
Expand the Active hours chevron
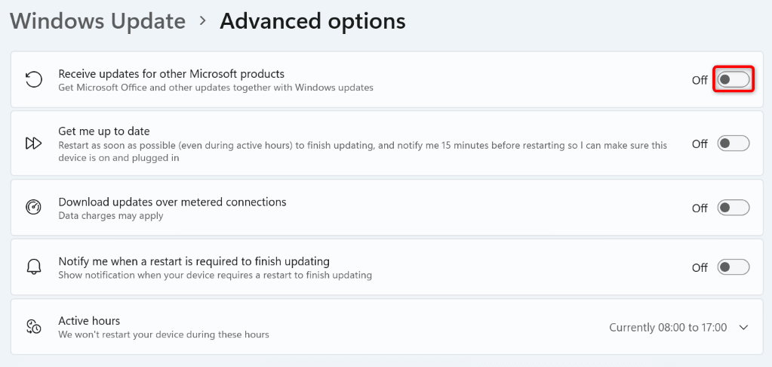coord(743,328)
